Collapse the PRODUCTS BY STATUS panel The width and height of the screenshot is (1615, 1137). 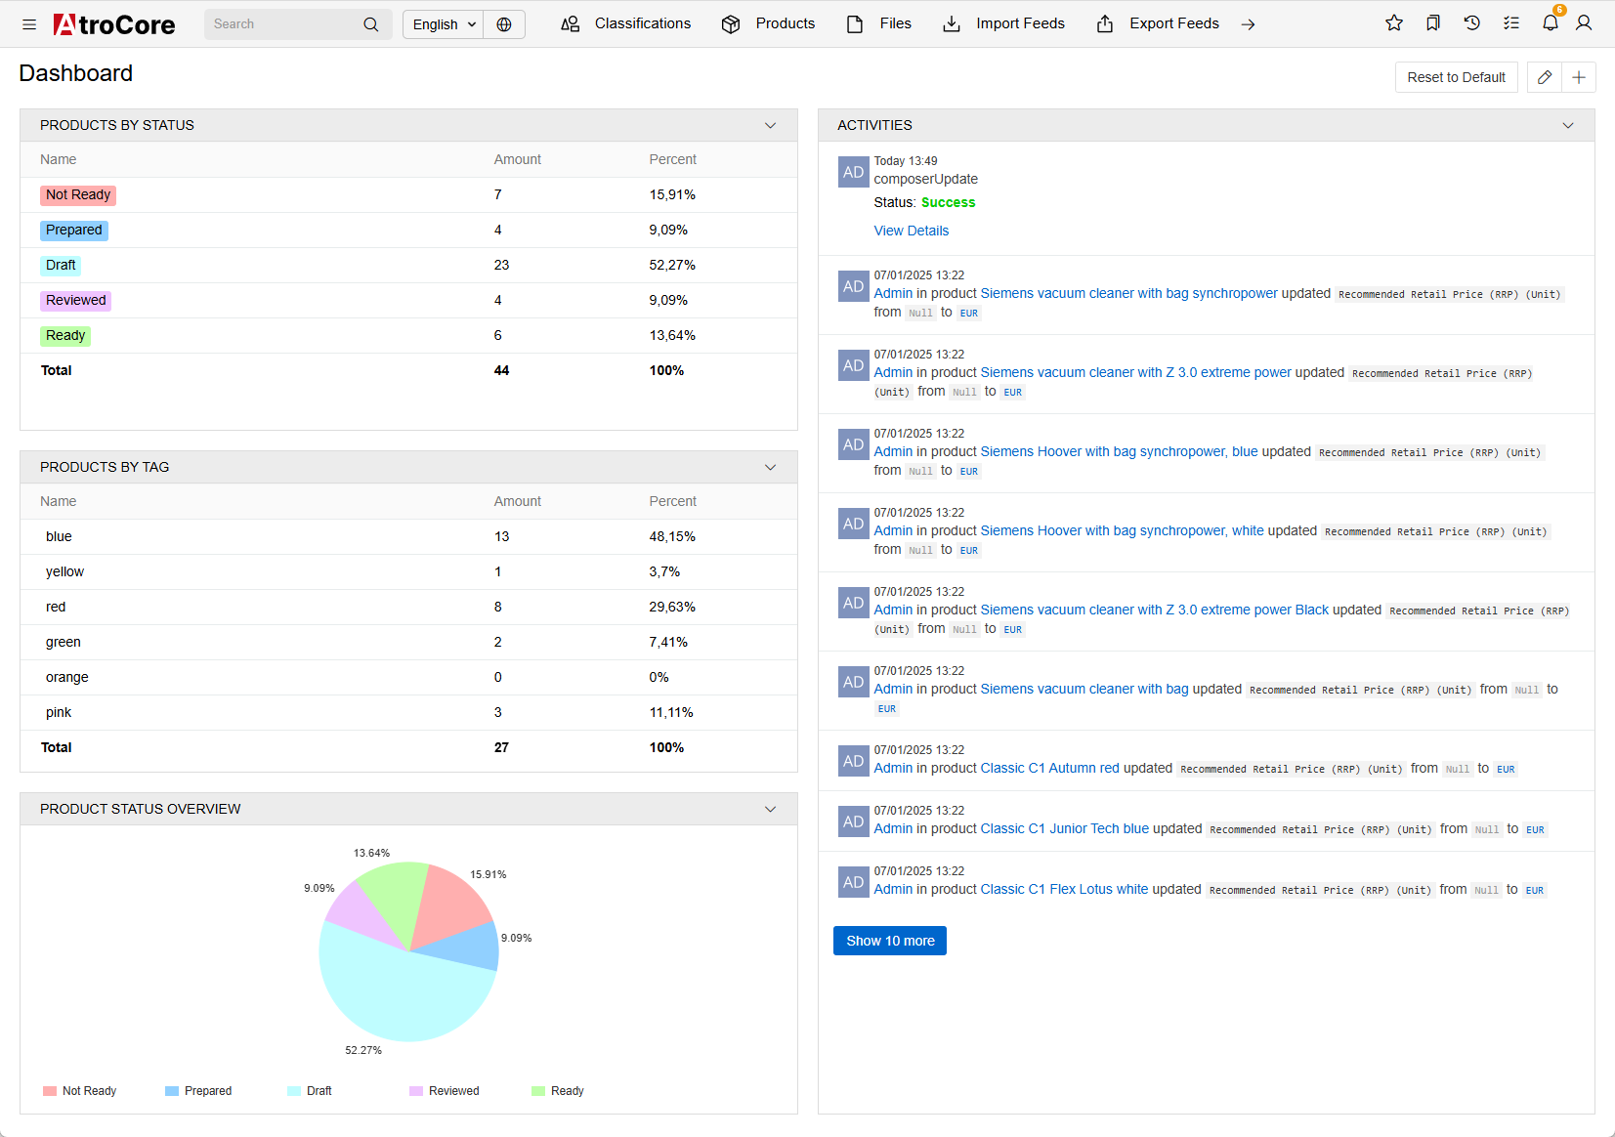[771, 125]
